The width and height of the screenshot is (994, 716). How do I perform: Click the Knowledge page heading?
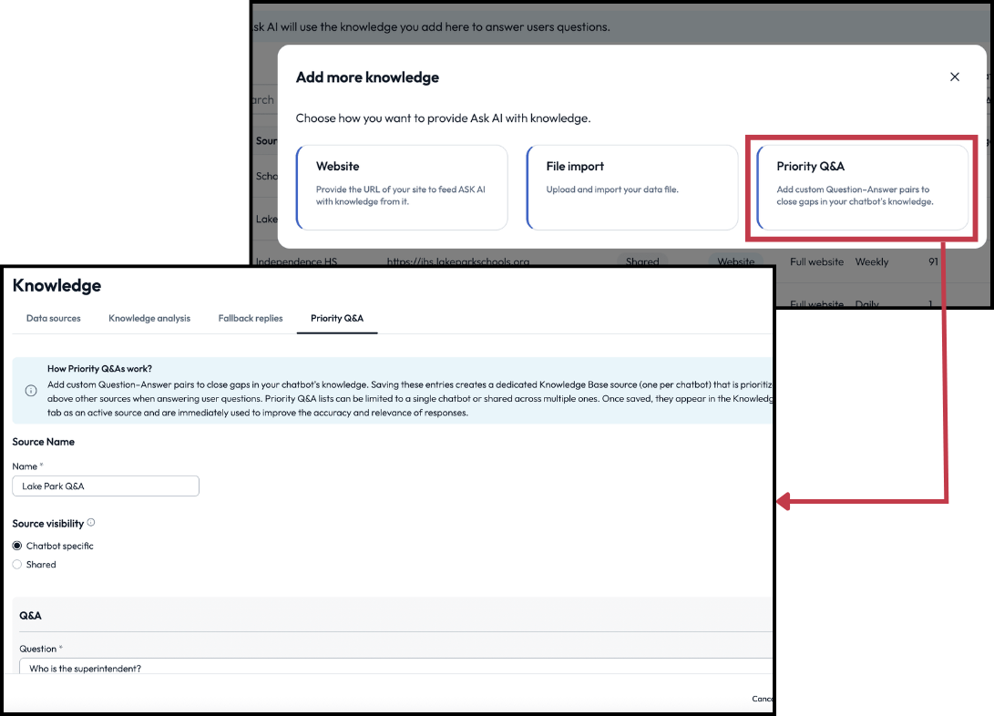[56, 285]
